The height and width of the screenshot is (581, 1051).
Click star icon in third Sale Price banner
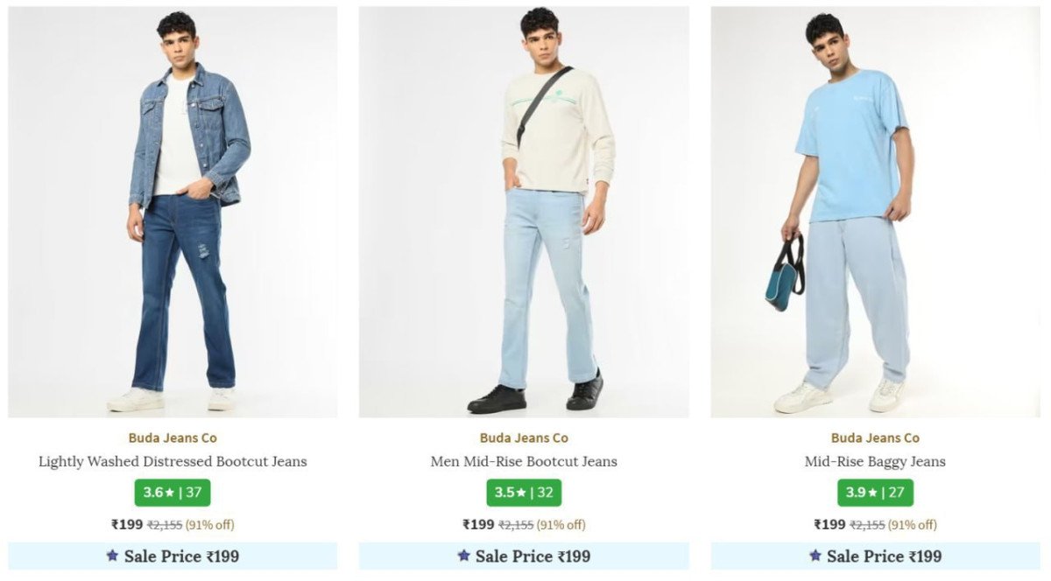(815, 556)
